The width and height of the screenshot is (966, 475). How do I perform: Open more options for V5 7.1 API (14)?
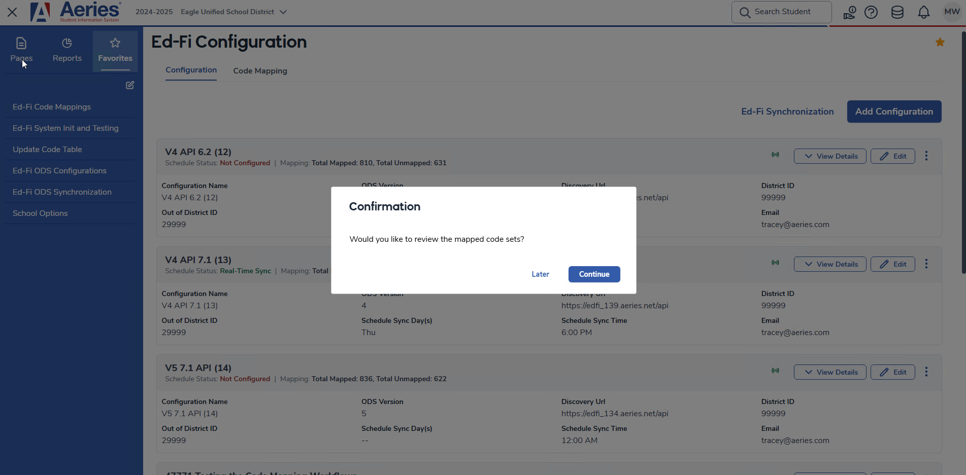pos(926,372)
